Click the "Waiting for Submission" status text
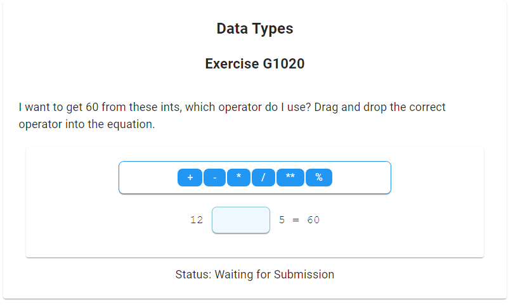Screen dimensions: 513x305 [274, 275]
